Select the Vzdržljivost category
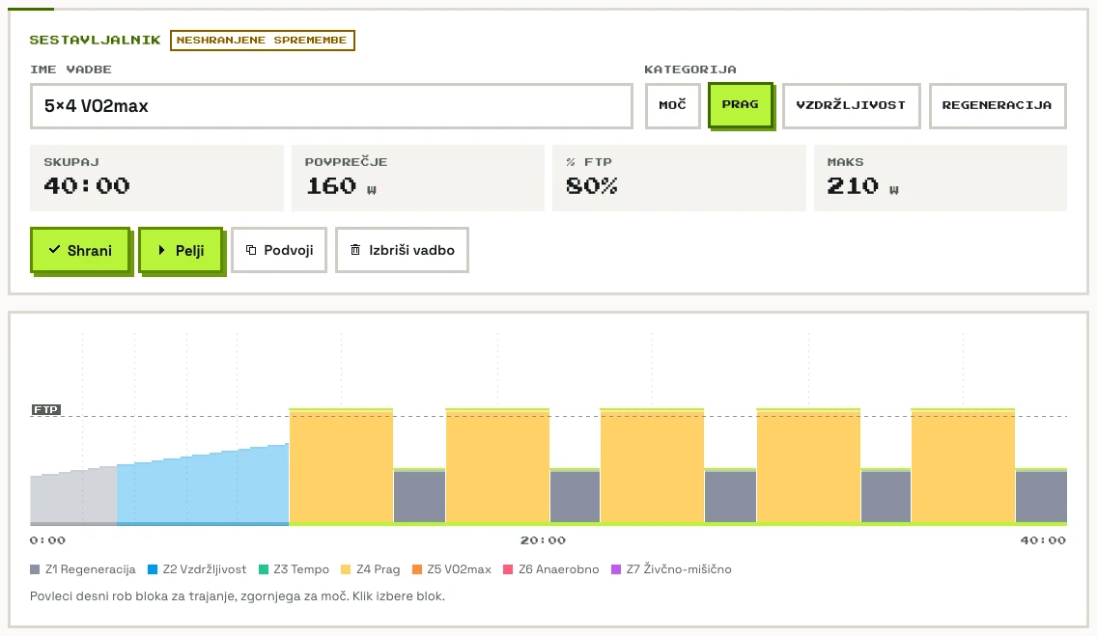Screen dimensions: 1097x636 [851, 105]
